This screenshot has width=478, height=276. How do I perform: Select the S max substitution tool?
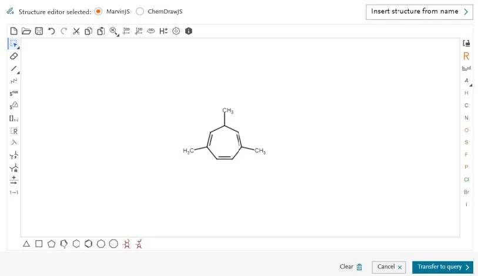14,93
